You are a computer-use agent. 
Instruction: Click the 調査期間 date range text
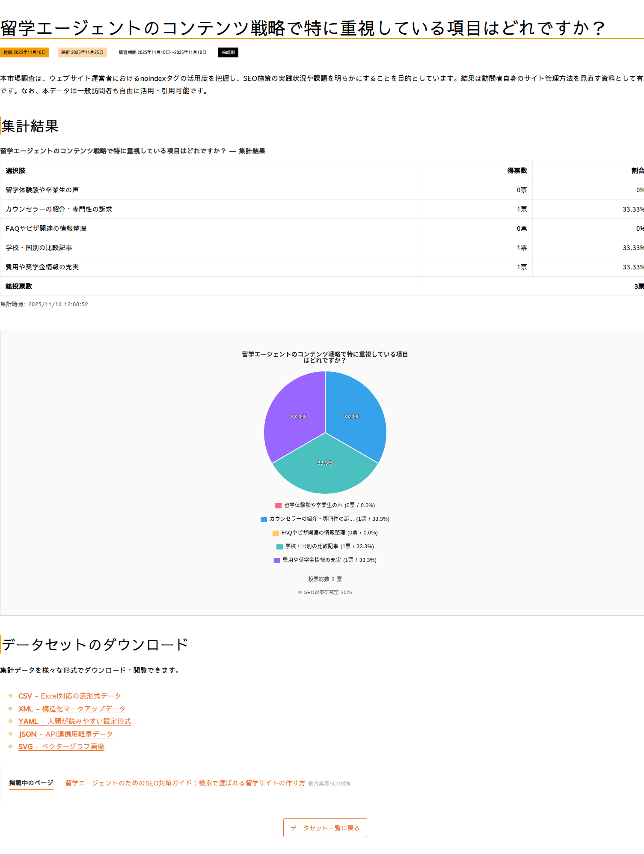coord(163,52)
